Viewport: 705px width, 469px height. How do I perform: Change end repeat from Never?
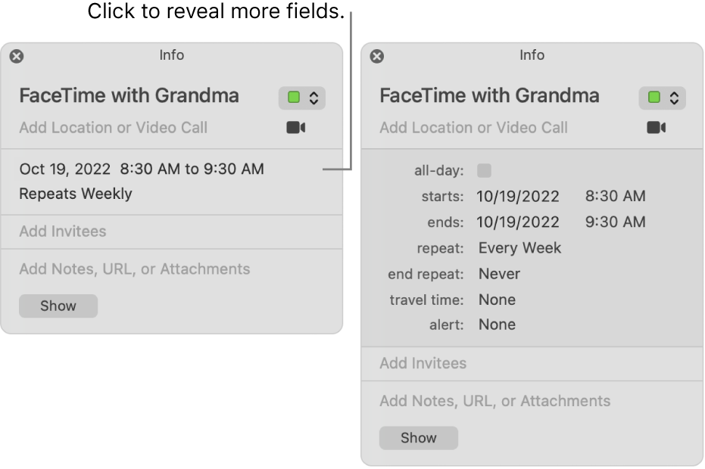499,274
